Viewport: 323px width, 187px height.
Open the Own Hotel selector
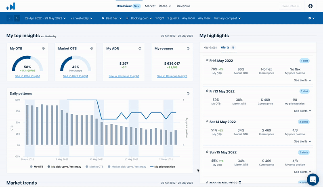tap(290, 6)
